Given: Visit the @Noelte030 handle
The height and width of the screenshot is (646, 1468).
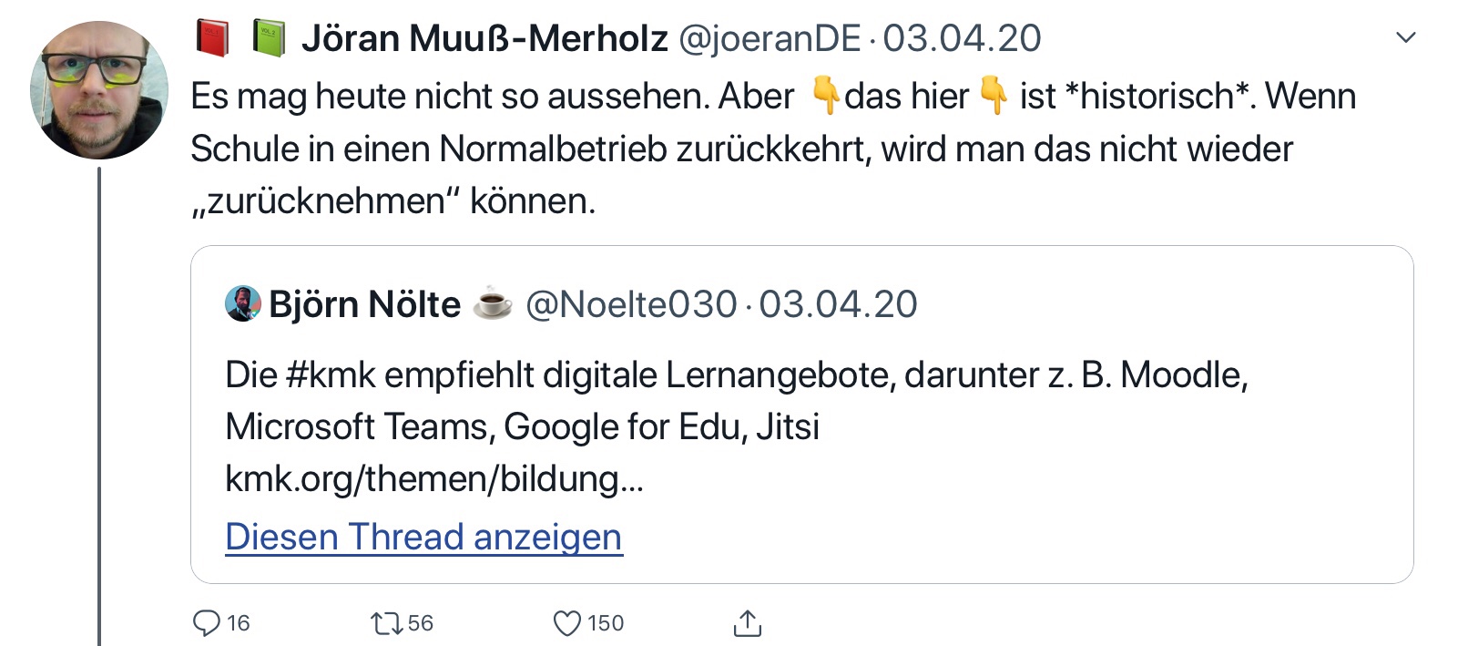Looking at the screenshot, I should (631, 304).
